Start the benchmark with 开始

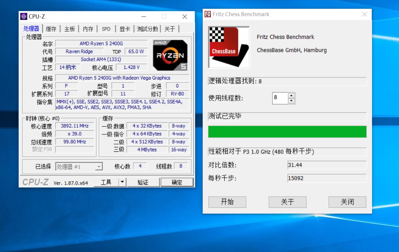coord(227,202)
